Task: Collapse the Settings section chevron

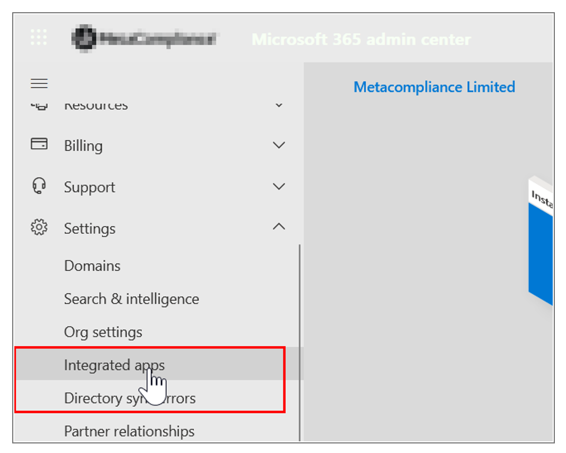Action: pyautogui.click(x=279, y=227)
